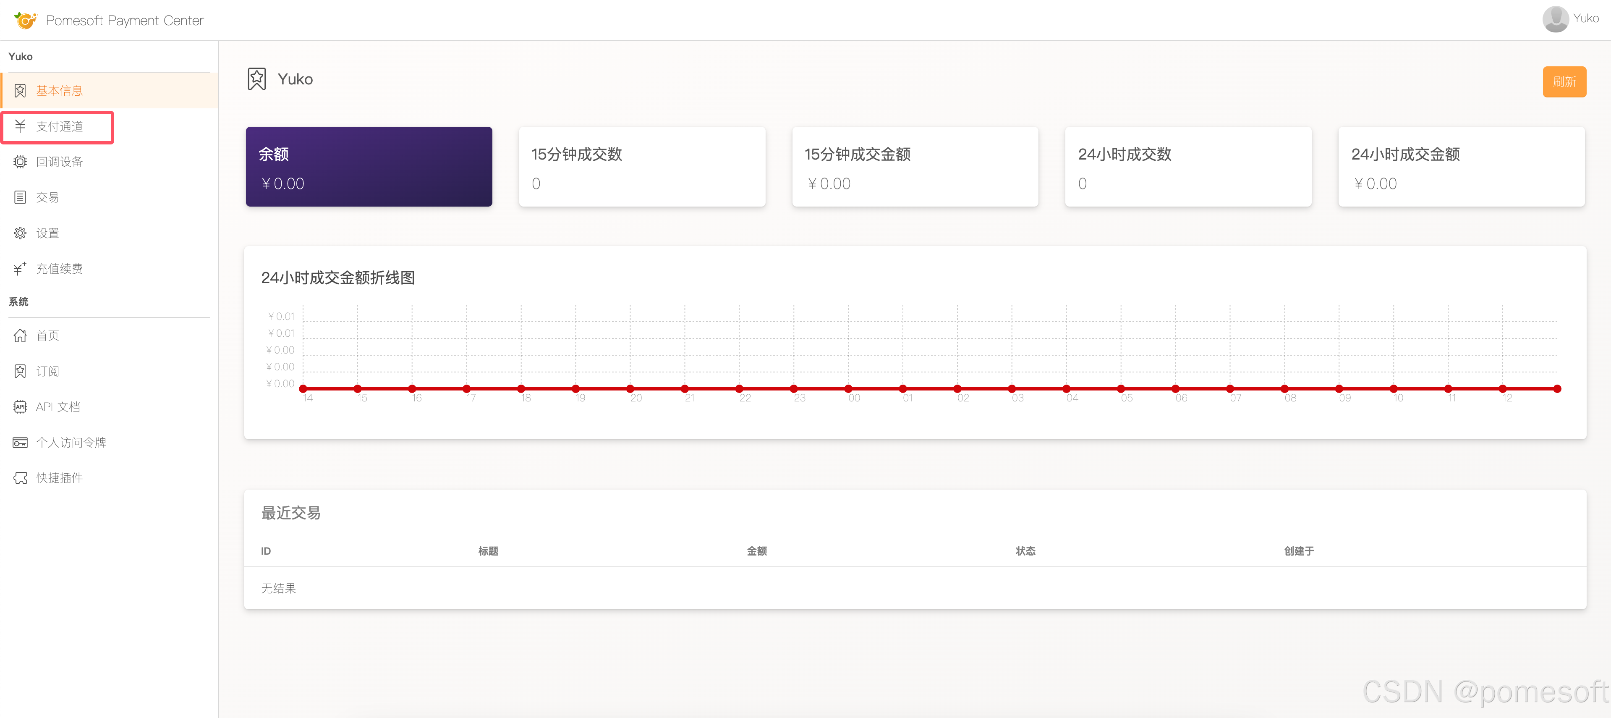Open the Yuko user avatar menu
The height and width of the screenshot is (718, 1611).
[x=1555, y=19]
